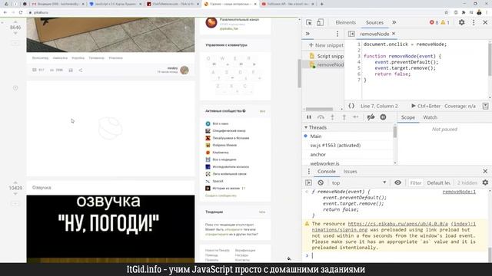Click the Coverage: n/a label
The width and height of the screenshot is (492, 276).
click(x=460, y=106)
